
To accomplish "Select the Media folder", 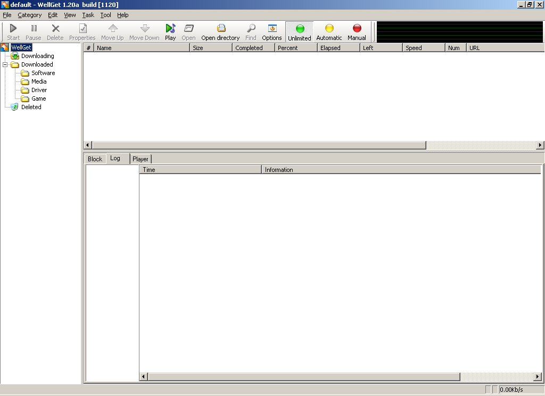I will click(39, 81).
